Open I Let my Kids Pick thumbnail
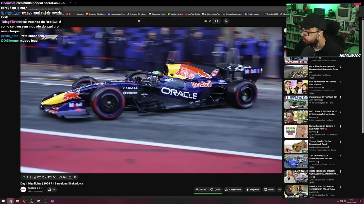This screenshot has height=204, width=364. [296, 87]
